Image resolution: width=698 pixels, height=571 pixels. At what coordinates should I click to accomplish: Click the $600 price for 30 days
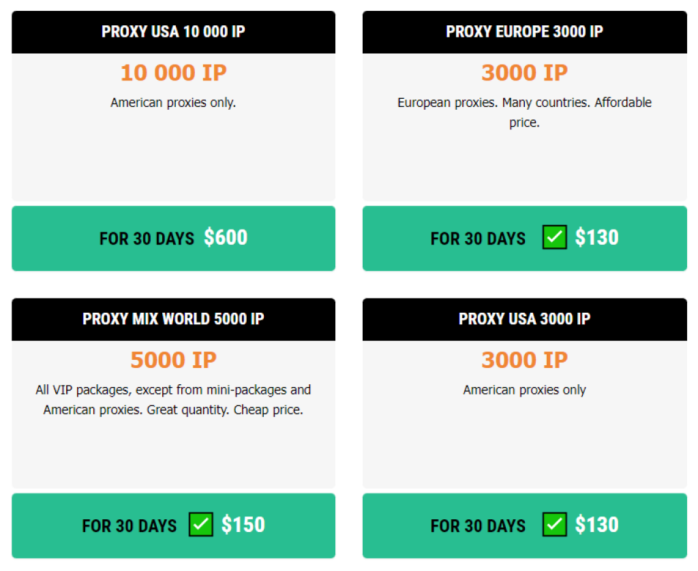point(226,238)
